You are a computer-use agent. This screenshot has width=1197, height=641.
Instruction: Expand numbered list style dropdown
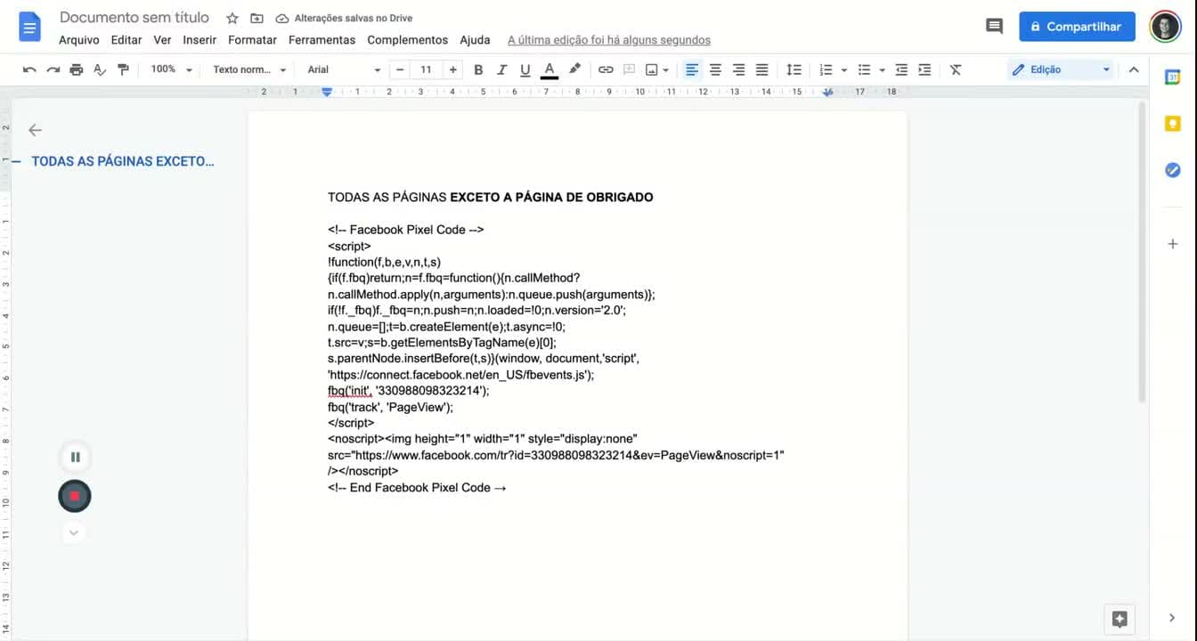(x=843, y=70)
